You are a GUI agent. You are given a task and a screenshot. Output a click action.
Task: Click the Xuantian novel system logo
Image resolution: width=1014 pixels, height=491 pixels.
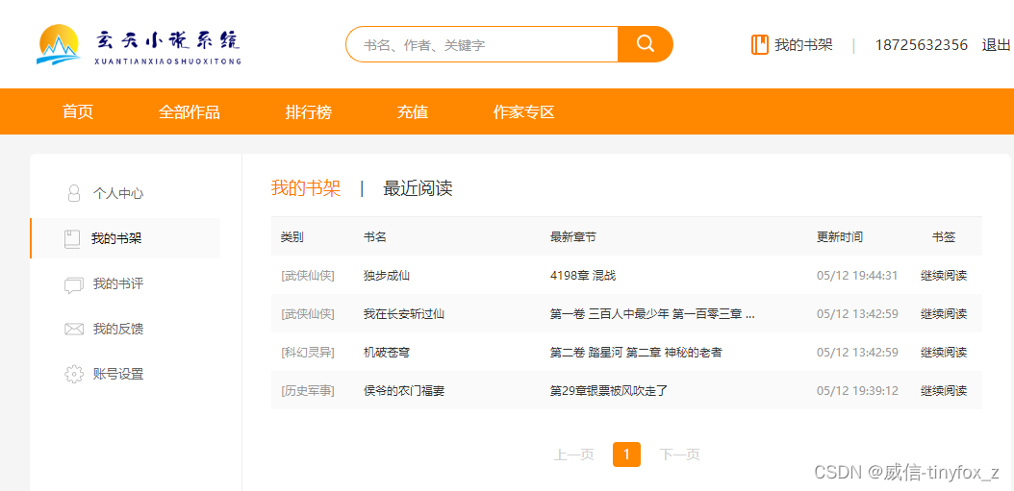point(139,44)
